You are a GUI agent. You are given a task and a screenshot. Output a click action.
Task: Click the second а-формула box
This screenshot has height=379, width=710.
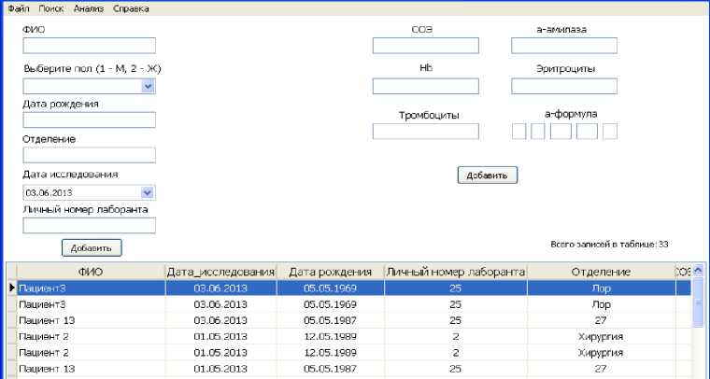click(537, 132)
